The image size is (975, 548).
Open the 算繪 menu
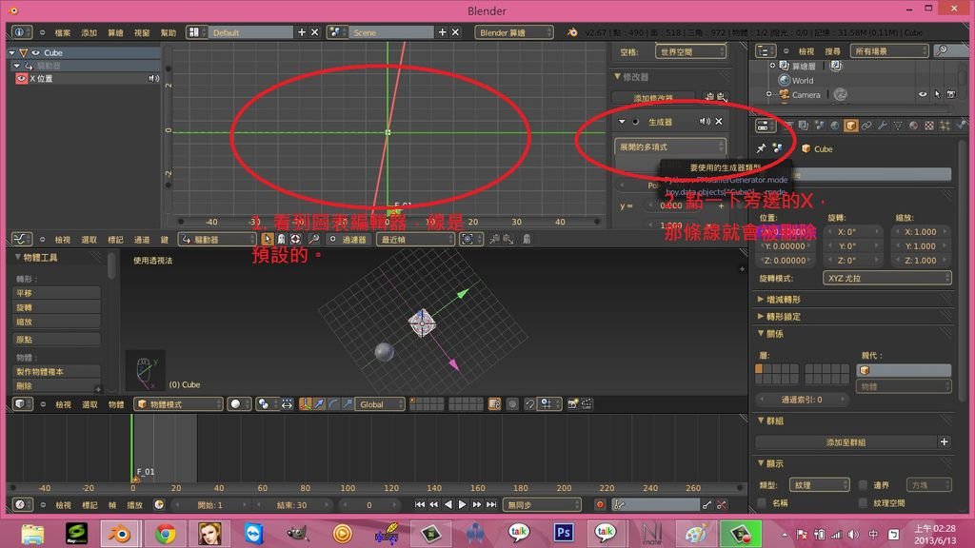[x=115, y=32]
